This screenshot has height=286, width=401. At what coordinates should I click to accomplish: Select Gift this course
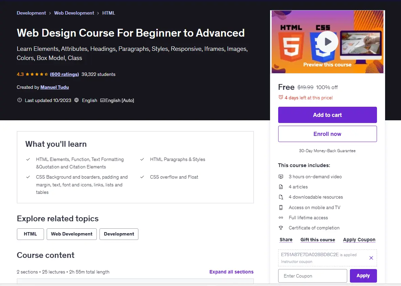pos(318,240)
